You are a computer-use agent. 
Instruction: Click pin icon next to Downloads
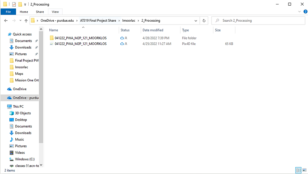(x=36, y=47)
